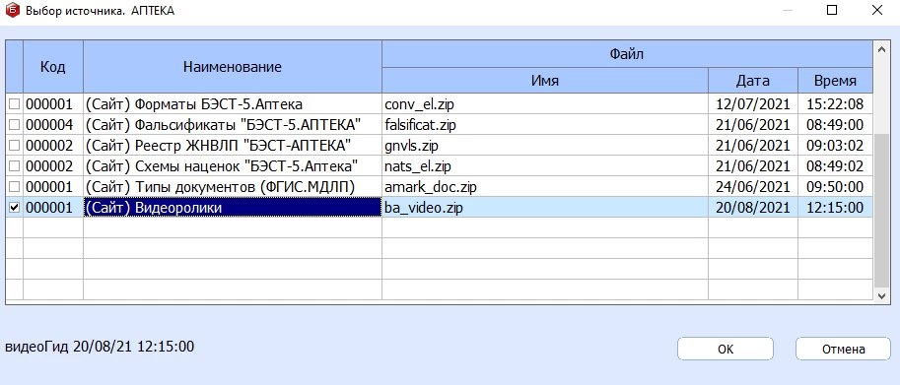
Task: Click the time 09:50:00
Action: click(x=835, y=187)
